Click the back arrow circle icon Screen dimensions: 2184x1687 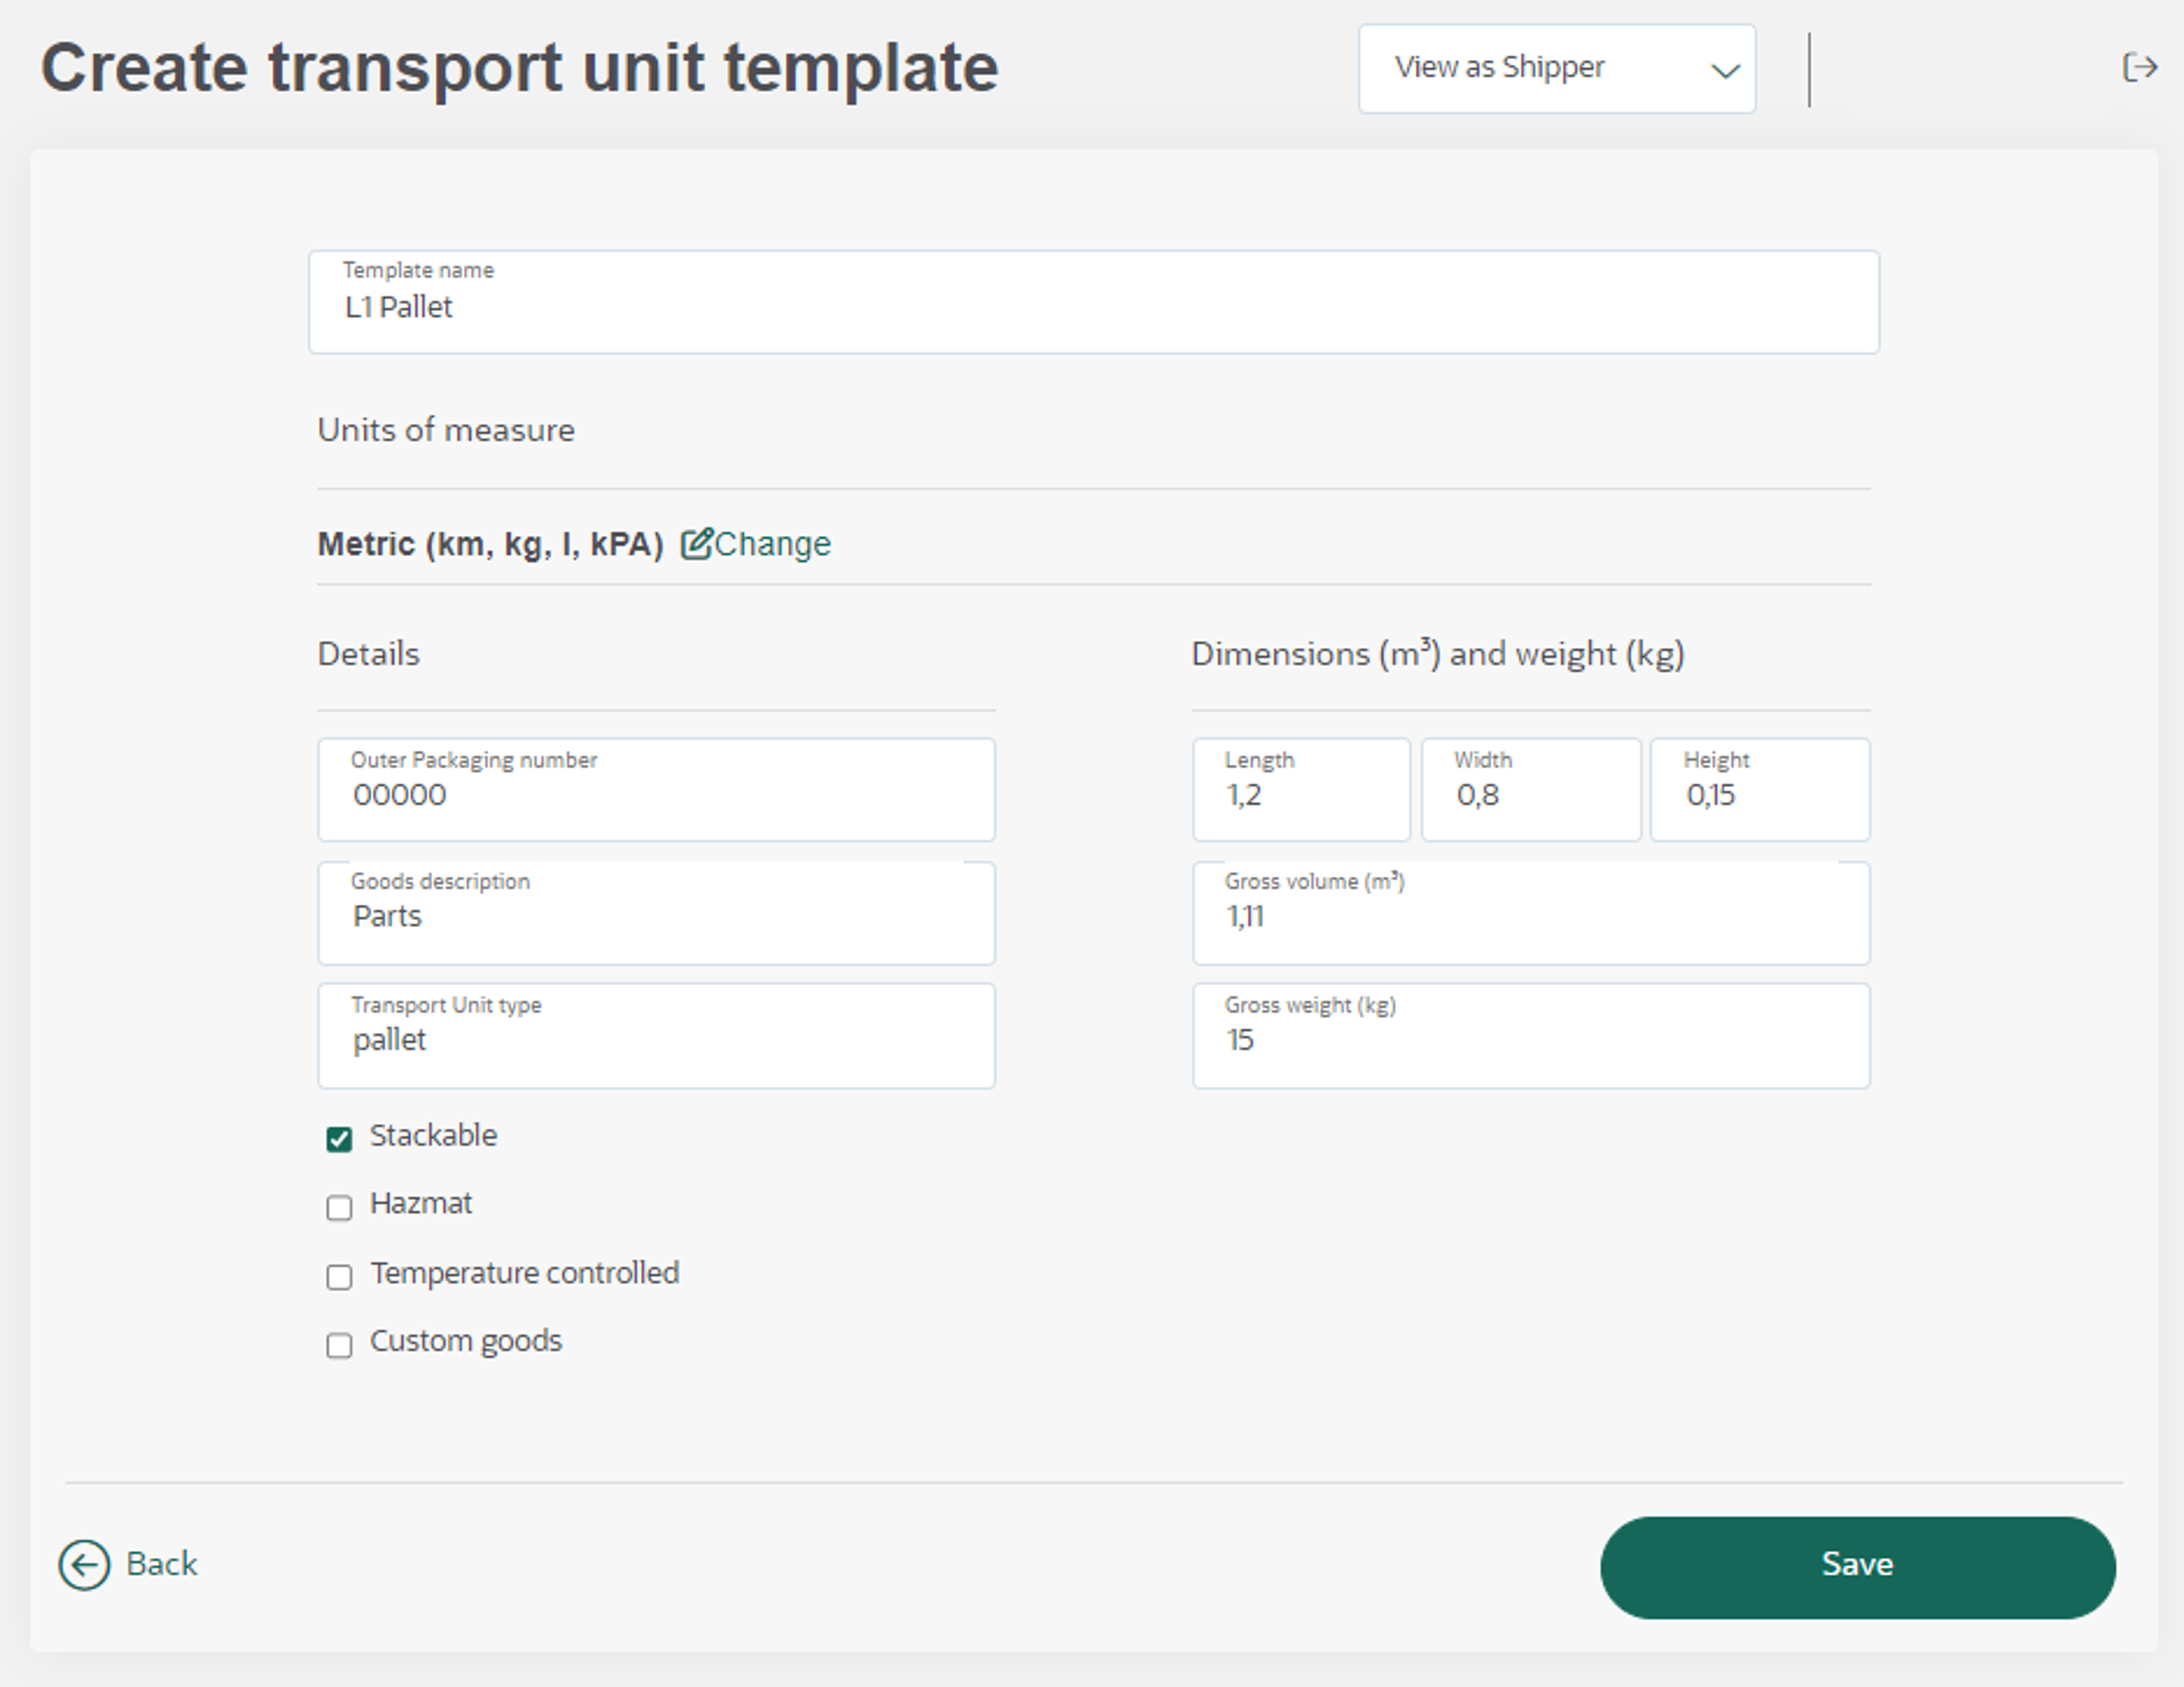(84, 1564)
